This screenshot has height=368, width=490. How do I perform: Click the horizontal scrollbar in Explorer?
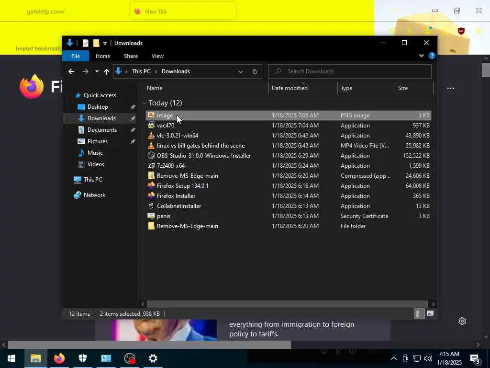(287, 304)
